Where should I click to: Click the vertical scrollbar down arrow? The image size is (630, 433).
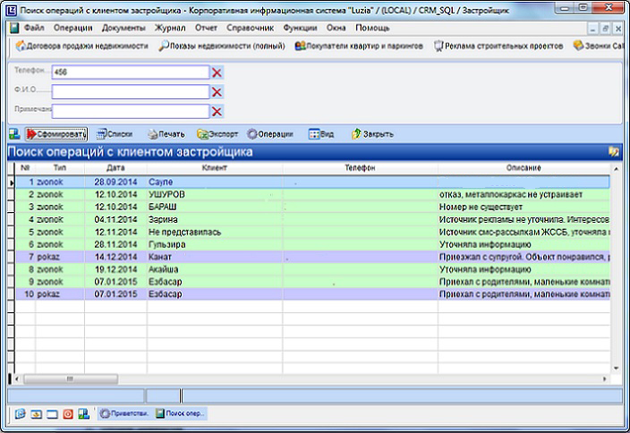pos(616,368)
